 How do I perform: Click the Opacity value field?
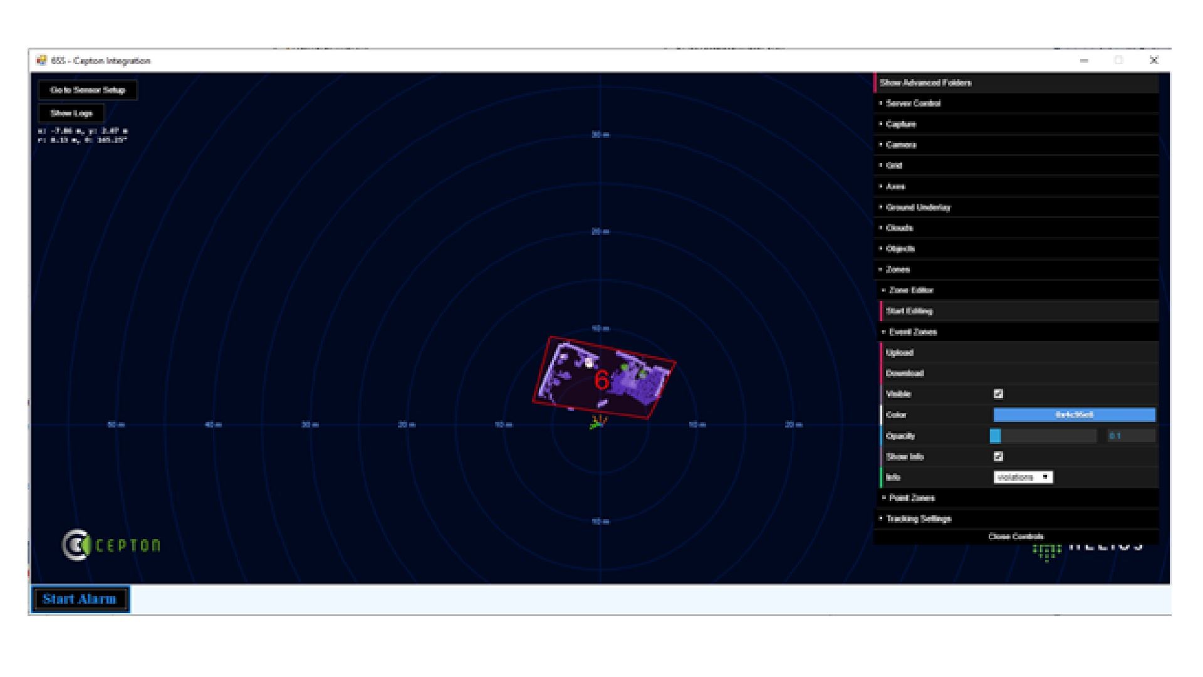click(x=1131, y=436)
